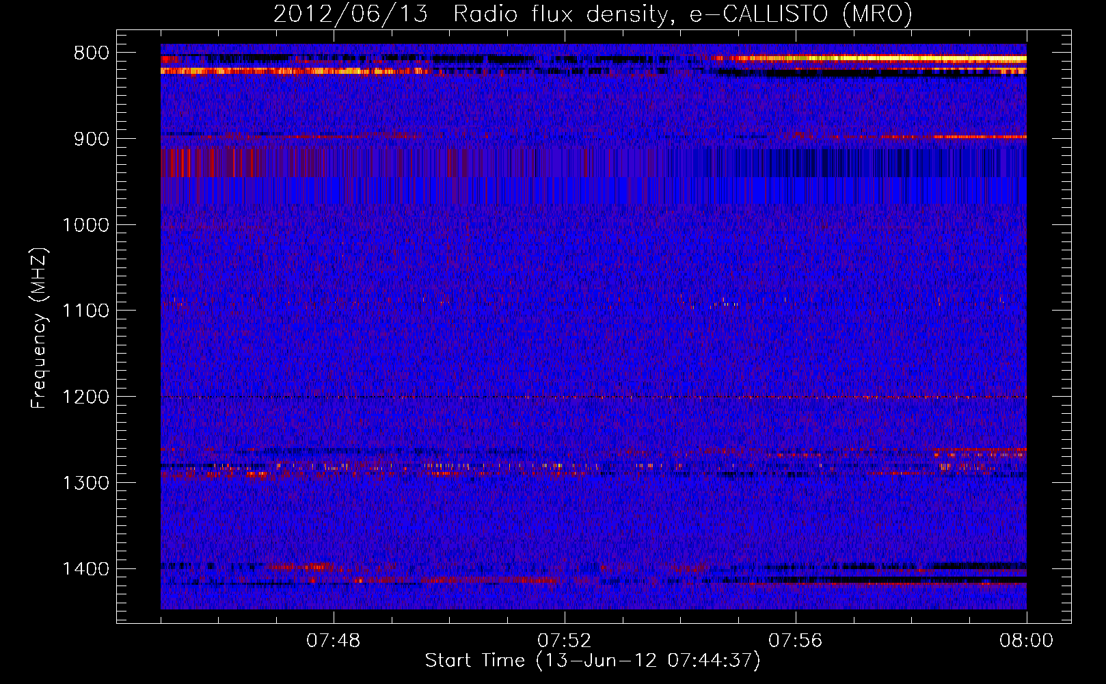Click the 'Start Time (13-Jun-12 07:44:37)' label
Screen dimensions: 1106x684
pos(593,661)
